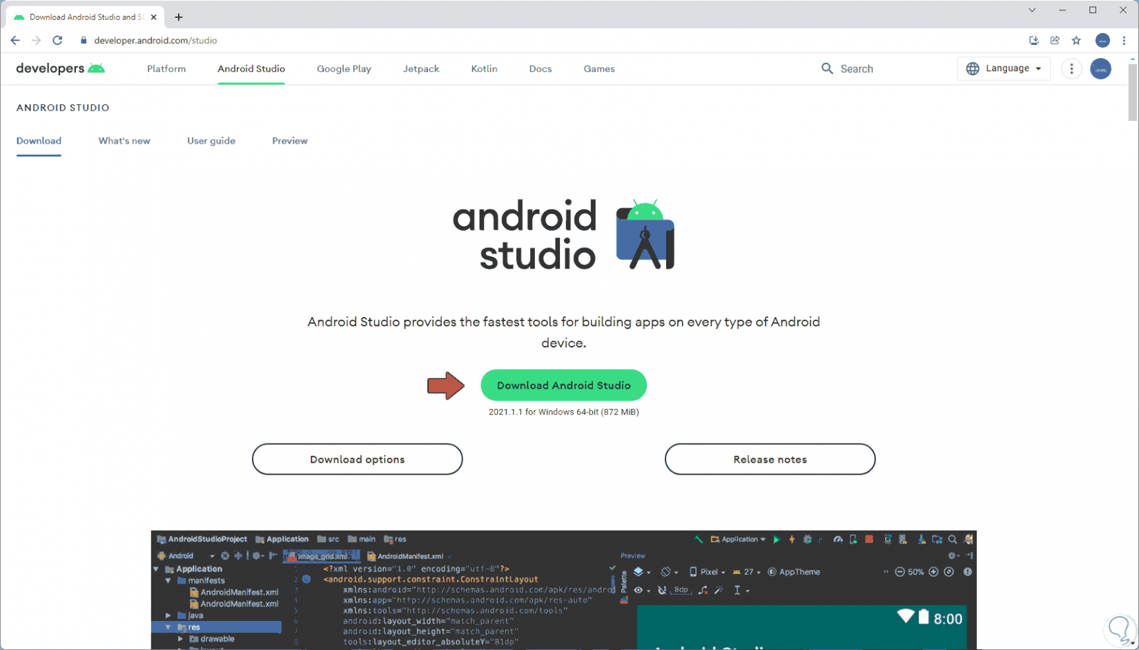Image resolution: width=1139 pixels, height=650 pixels.
Task: Go to Google Play section
Action: (x=344, y=69)
